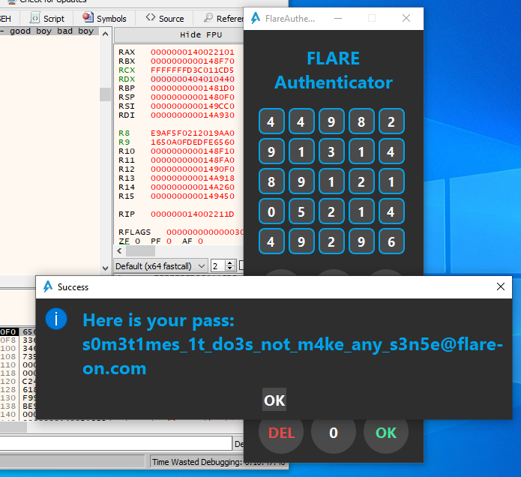Click the flag pass text in Success dialog

[292, 356]
